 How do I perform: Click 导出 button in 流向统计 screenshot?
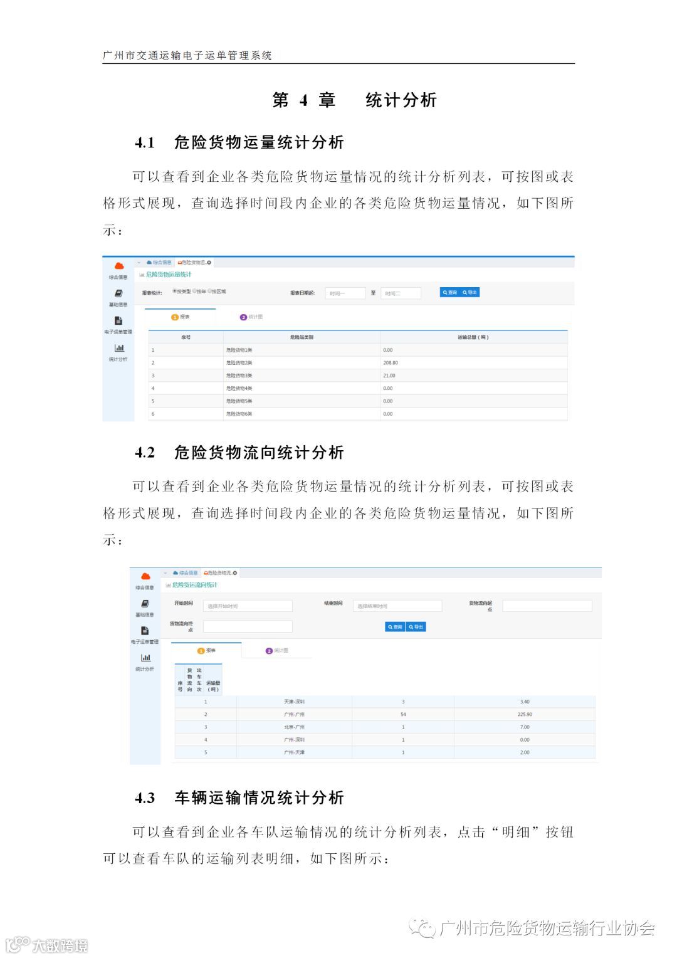[416, 627]
